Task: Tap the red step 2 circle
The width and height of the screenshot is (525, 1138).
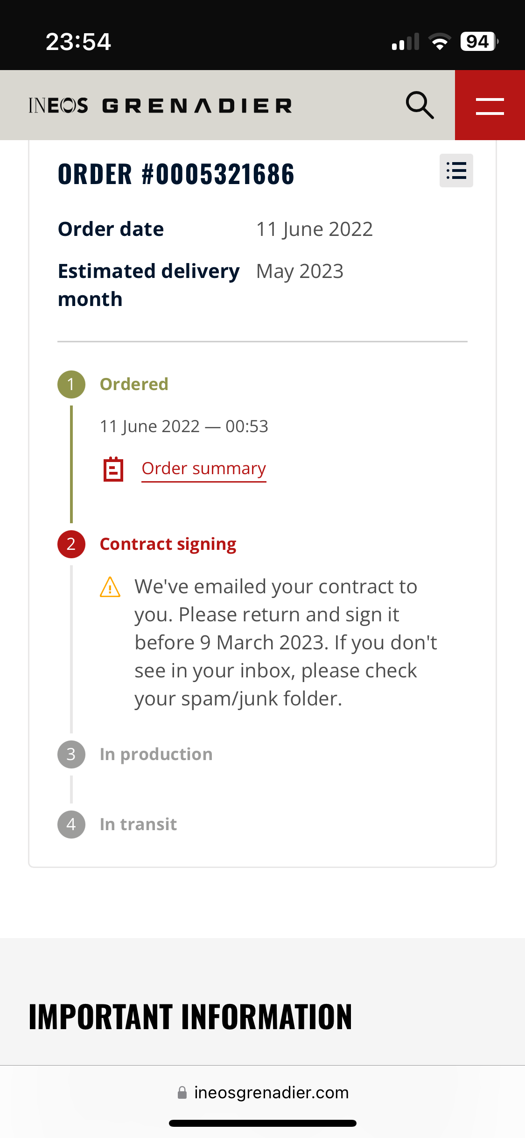Action: point(71,544)
